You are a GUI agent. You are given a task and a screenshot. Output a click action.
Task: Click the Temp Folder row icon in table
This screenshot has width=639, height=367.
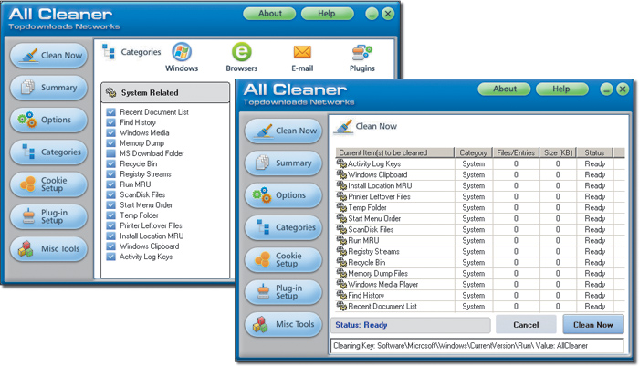click(341, 207)
